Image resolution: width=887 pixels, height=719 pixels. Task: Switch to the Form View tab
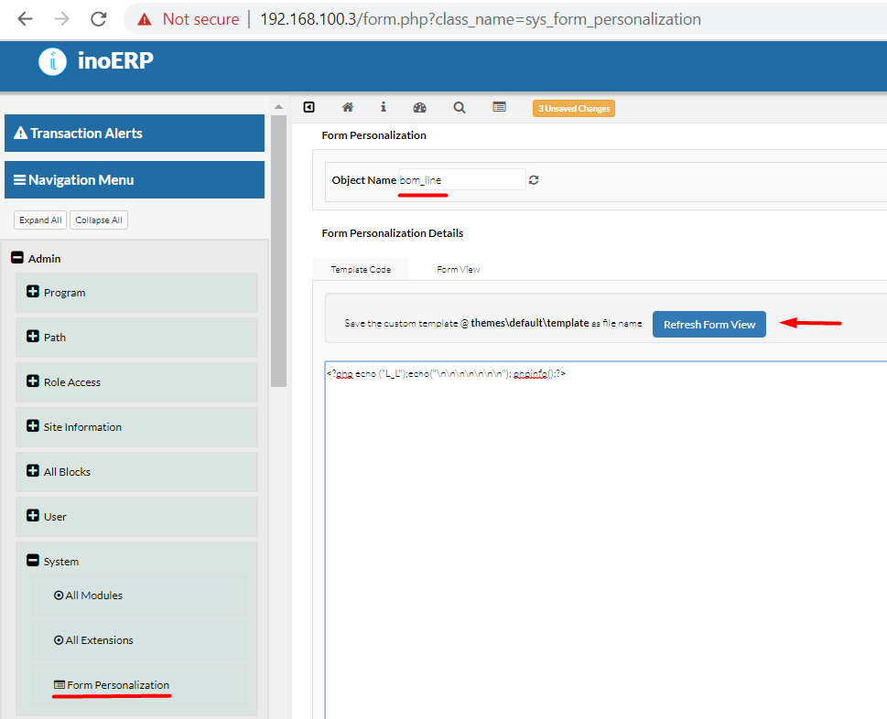coord(459,270)
